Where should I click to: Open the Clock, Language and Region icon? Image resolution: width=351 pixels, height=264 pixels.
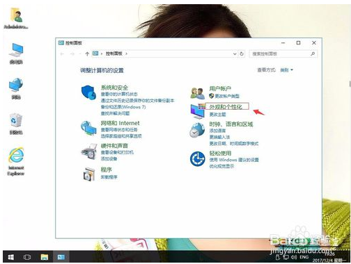[x=197, y=130]
